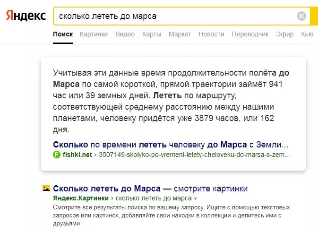
Task: Switch to the Картинки tab
Action: point(94,34)
